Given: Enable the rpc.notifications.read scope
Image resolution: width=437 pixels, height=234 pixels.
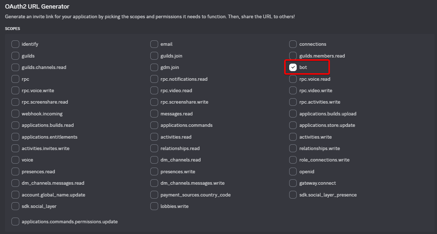Looking at the screenshot, I should coord(154,79).
